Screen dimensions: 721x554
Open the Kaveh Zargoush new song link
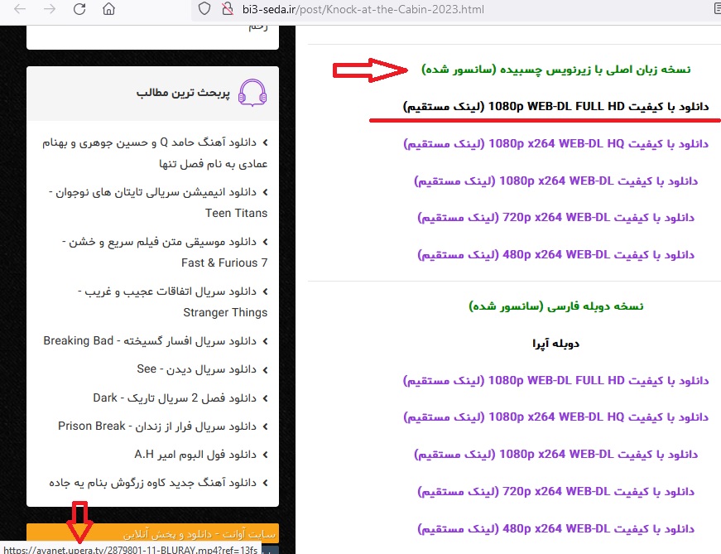pyautogui.click(x=152, y=483)
